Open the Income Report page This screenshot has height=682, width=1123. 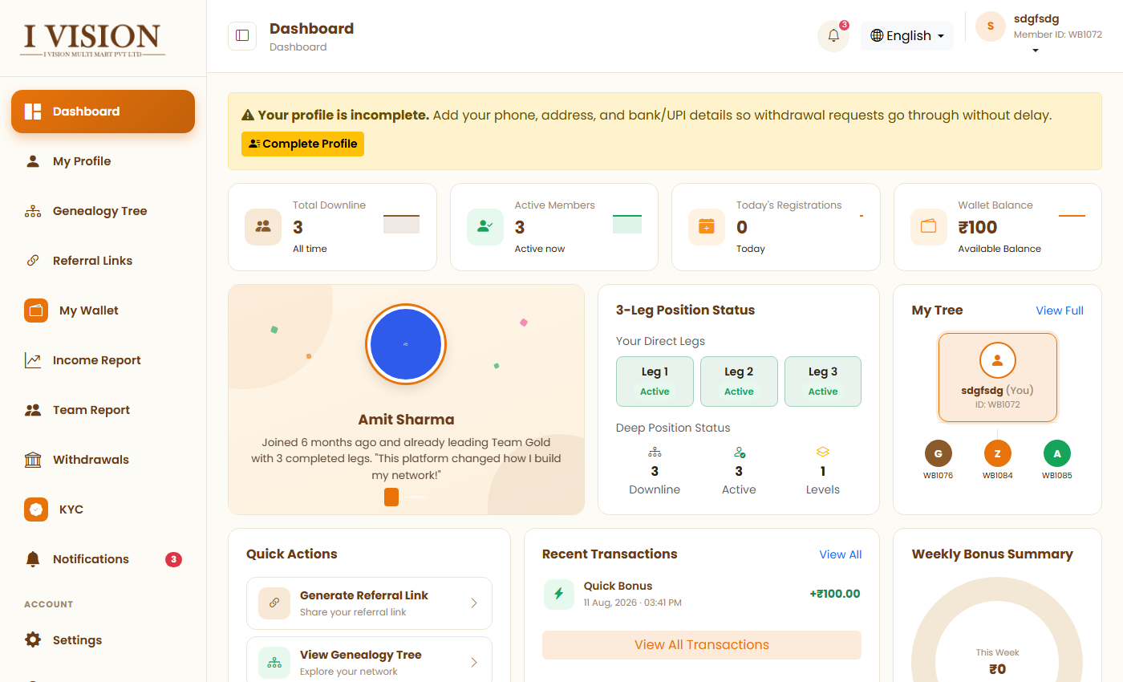coord(103,360)
